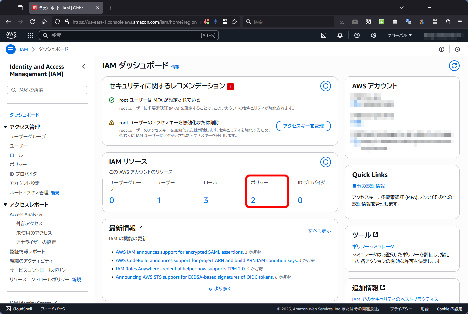Image resolution: width=468 pixels, height=314 pixels.
Task: Open the page info panel icon
Action: tap(442, 49)
